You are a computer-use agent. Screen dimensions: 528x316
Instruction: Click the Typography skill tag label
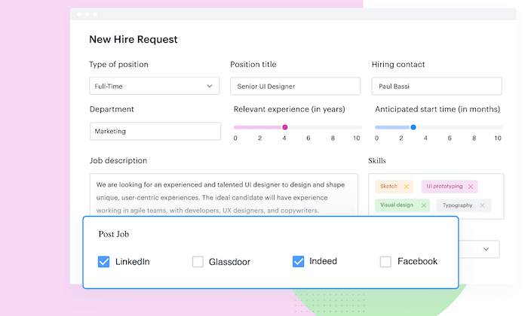[x=457, y=205]
